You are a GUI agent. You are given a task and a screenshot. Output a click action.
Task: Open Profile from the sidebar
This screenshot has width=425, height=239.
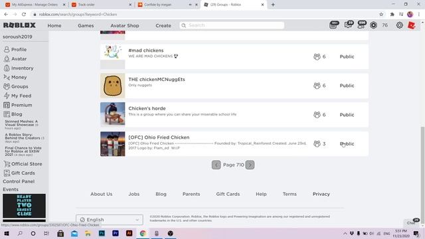click(x=15, y=49)
